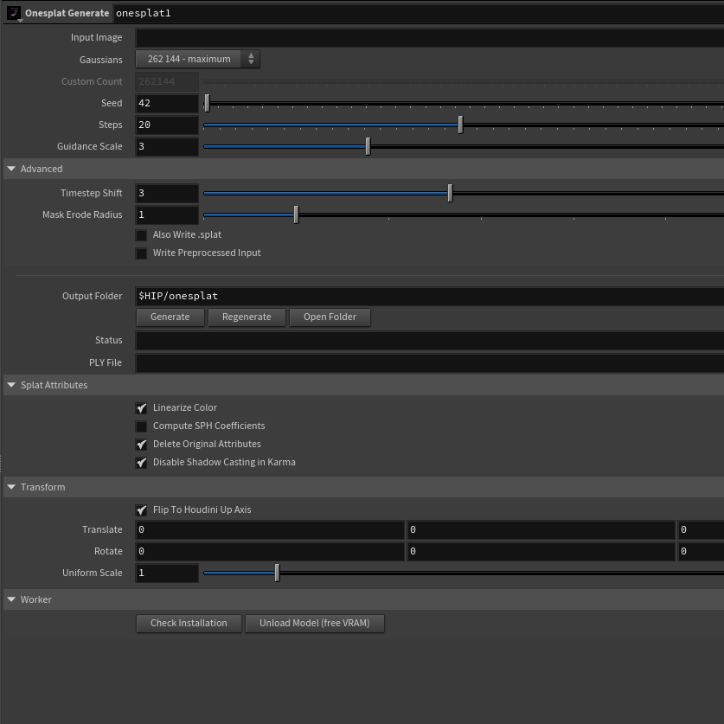This screenshot has height=724, width=724.
Task: Click the Timestep Shift value field
Action: pos(167,193)
